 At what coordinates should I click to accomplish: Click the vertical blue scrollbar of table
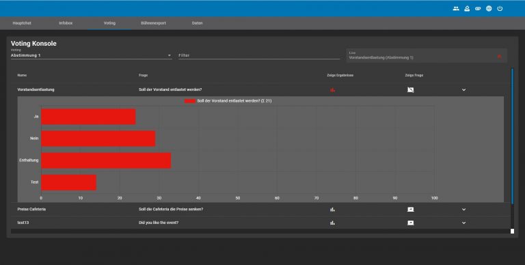(512, 136)
